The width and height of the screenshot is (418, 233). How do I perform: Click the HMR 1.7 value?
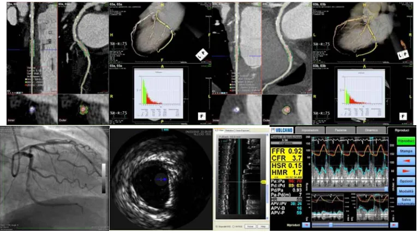tap(286, 173)
